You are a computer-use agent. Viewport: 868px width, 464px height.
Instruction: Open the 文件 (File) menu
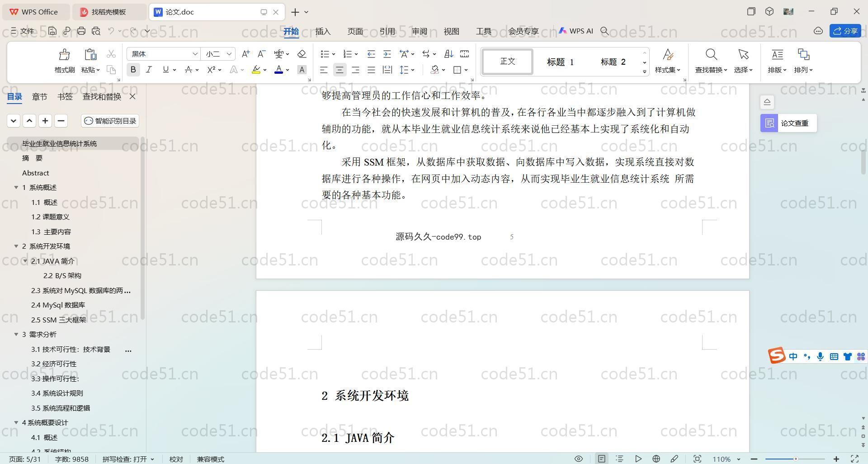23,31
